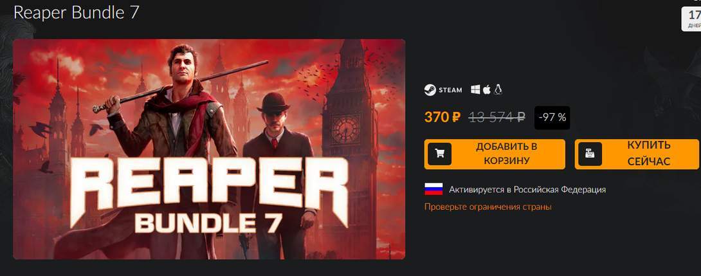Open the Reaper Bundle 7 banner image
Viewport: 701px width, 276px height.
(209, 149)
